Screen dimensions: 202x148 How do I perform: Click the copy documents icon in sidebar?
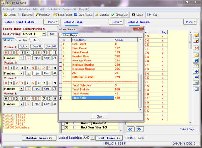[x=196, y=66]
